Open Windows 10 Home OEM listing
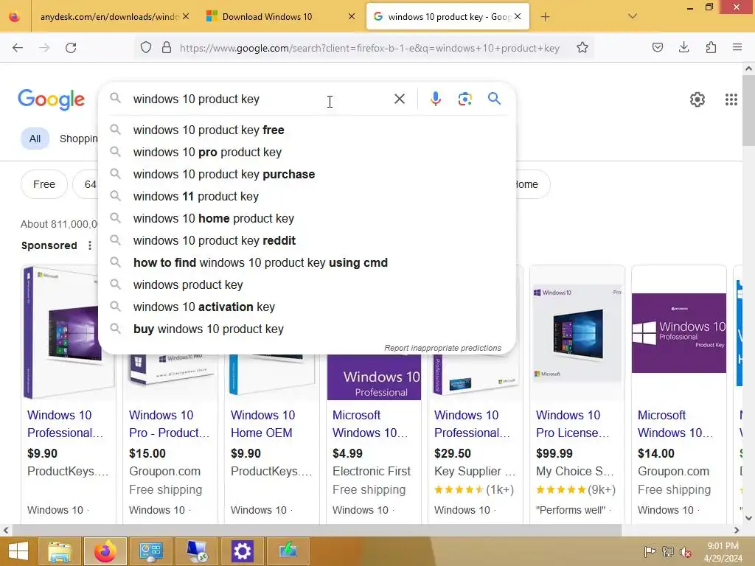 click(x=263, y=424)
